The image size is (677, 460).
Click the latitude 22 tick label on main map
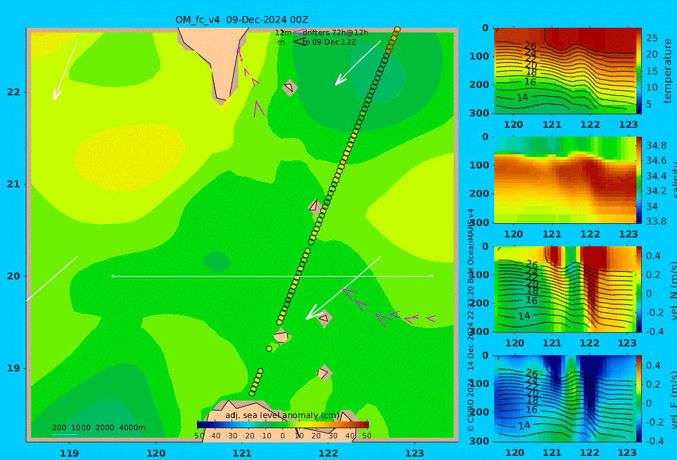pyautogui.click(x=14, y=92)
